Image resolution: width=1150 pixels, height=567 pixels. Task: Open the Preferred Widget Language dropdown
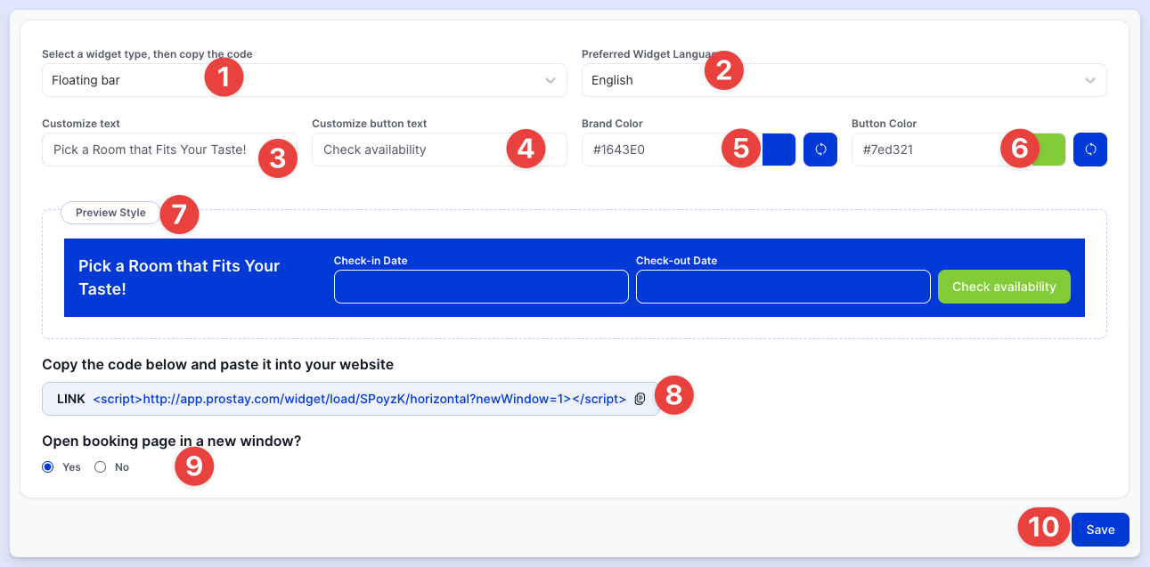tap(844, 80)
